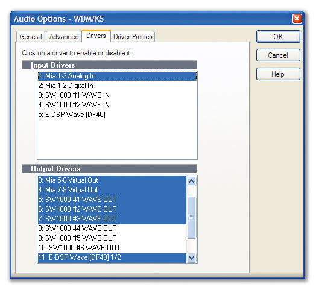Enable E-DSP Wave [DF40] input driver
This screenshot has height=293, width=316.
117,115
